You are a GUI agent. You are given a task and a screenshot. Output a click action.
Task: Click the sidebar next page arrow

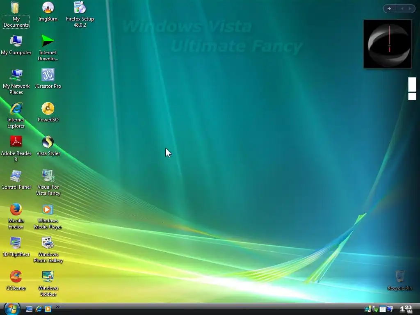(410, 9)
